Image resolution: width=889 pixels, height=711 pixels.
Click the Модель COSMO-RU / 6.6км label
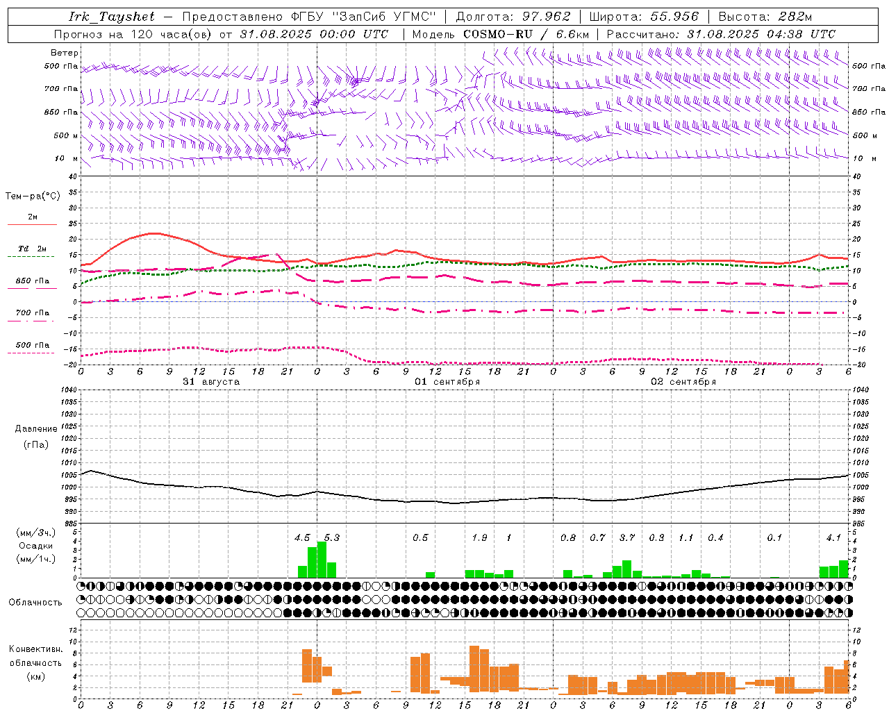(501, 34)
